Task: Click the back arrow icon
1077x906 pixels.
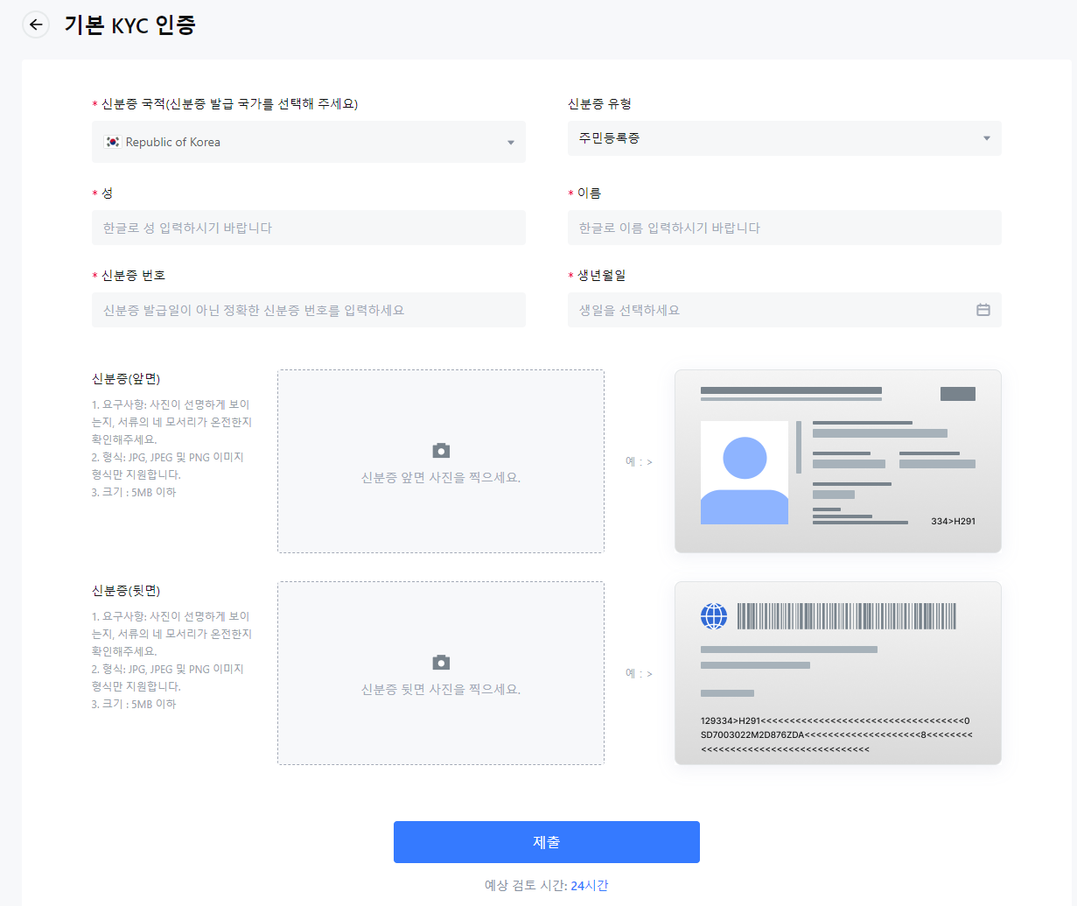Action: [x=35, y=25]
